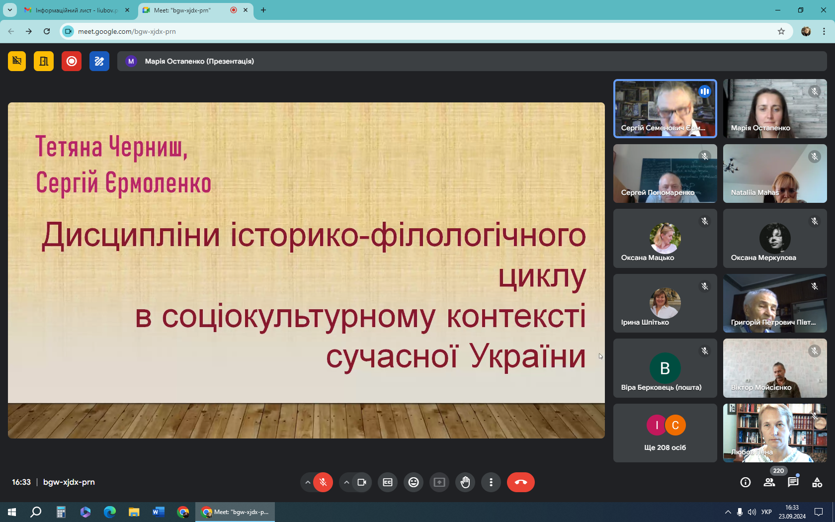Expand video settings arrow beside camera
This screenshot has height=522, width=835.
346,482
